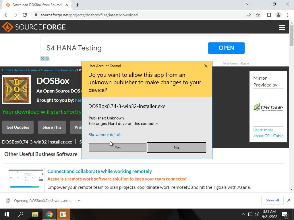Click the SourceForge logo
The height and width of the screenshot is (220, 294).
(x=34, y=27)
